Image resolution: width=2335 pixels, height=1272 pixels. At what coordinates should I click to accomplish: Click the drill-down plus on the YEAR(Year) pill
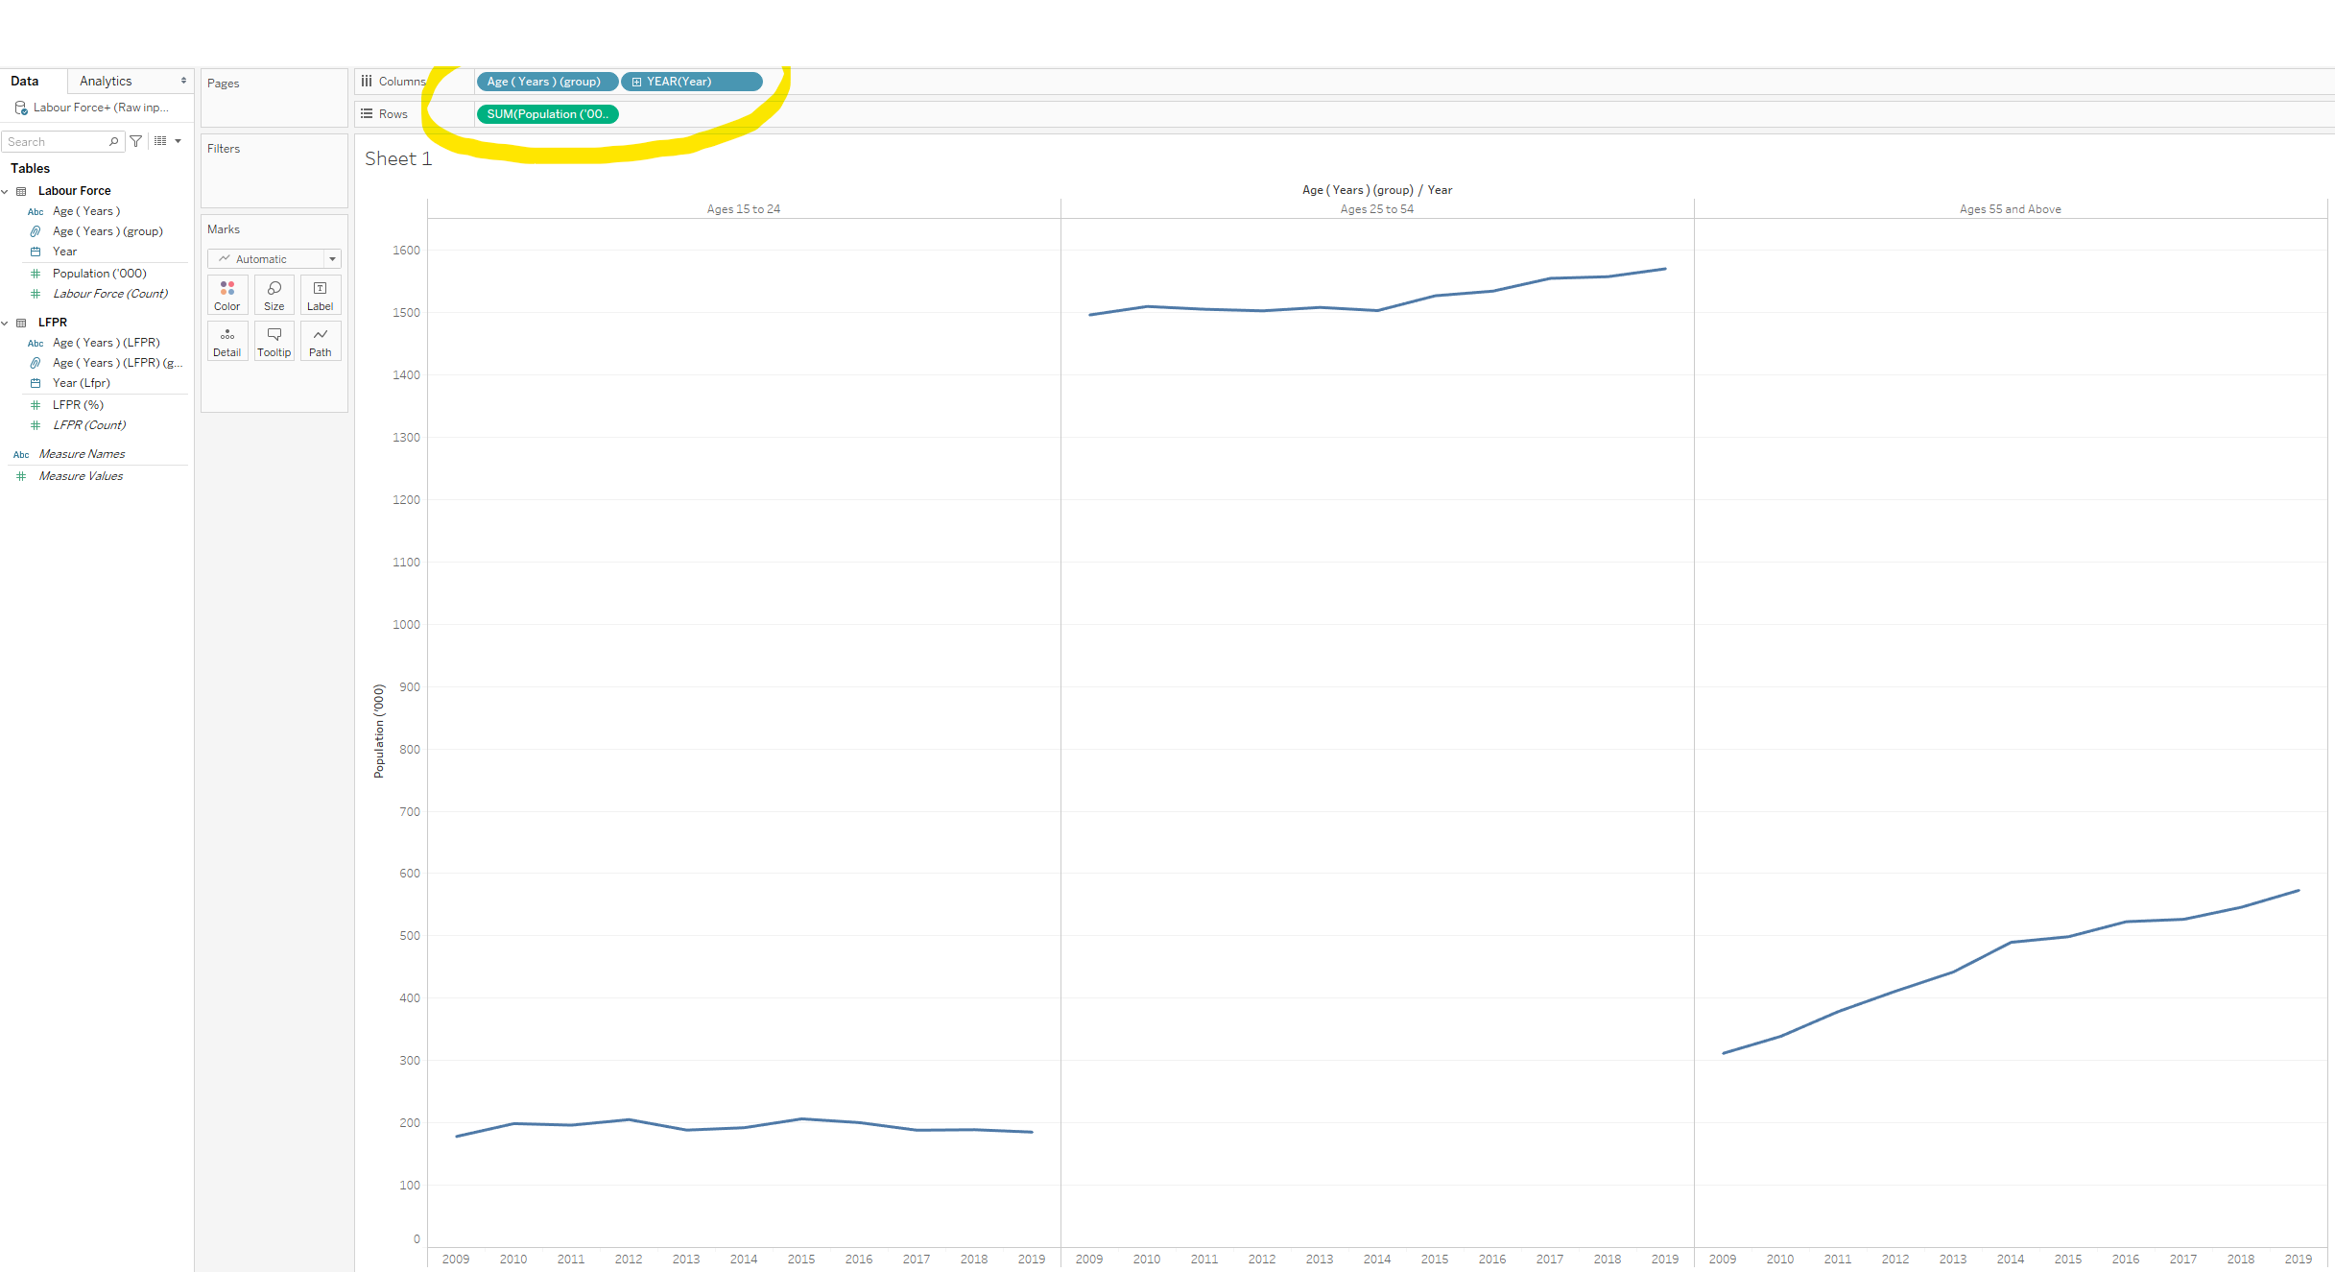tap(636, 82)
